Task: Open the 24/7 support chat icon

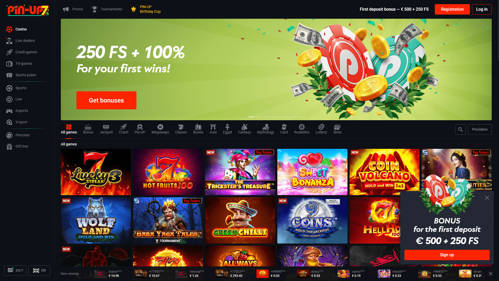Action: pyautogui.click(x=10, y=270)
